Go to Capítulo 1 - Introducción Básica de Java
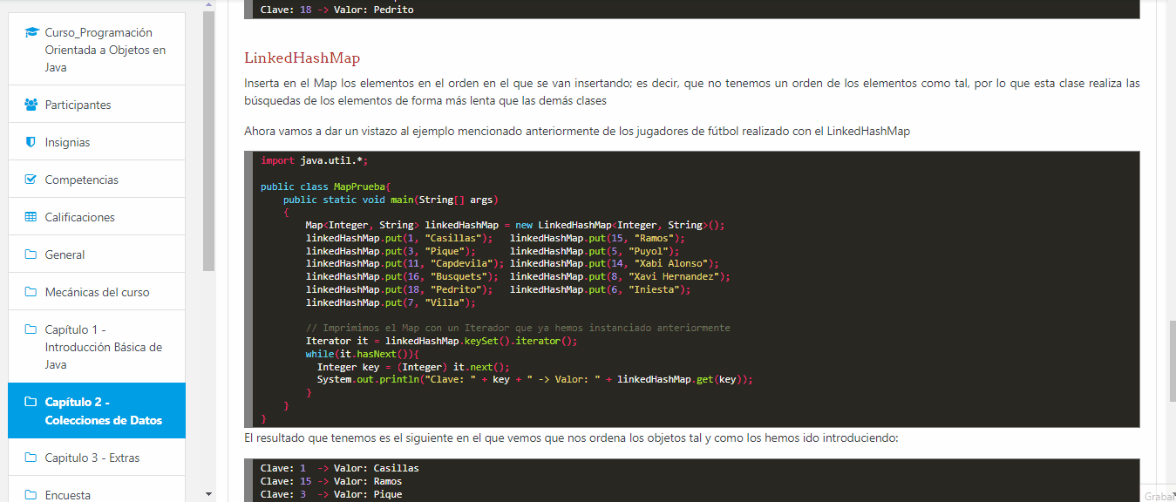Image resolution: width=1176 pixels, height=502 pixels. click(103, 347)
